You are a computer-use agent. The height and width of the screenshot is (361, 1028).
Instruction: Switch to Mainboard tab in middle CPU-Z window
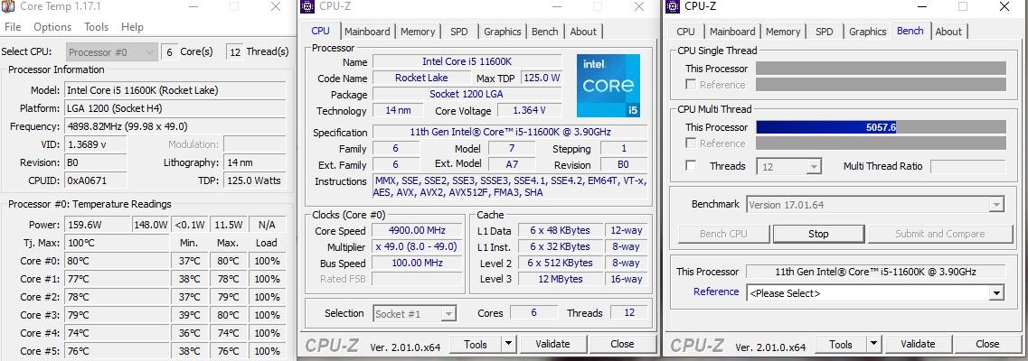(x=367, y=32)
